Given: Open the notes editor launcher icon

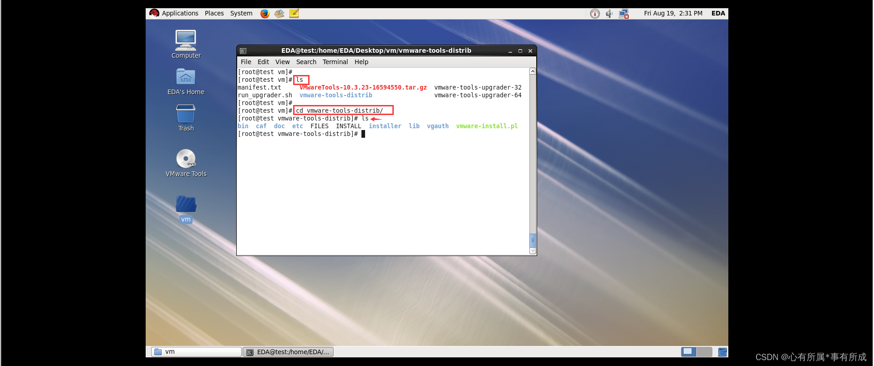Looking at the screenshot, I should pos(294,14).
